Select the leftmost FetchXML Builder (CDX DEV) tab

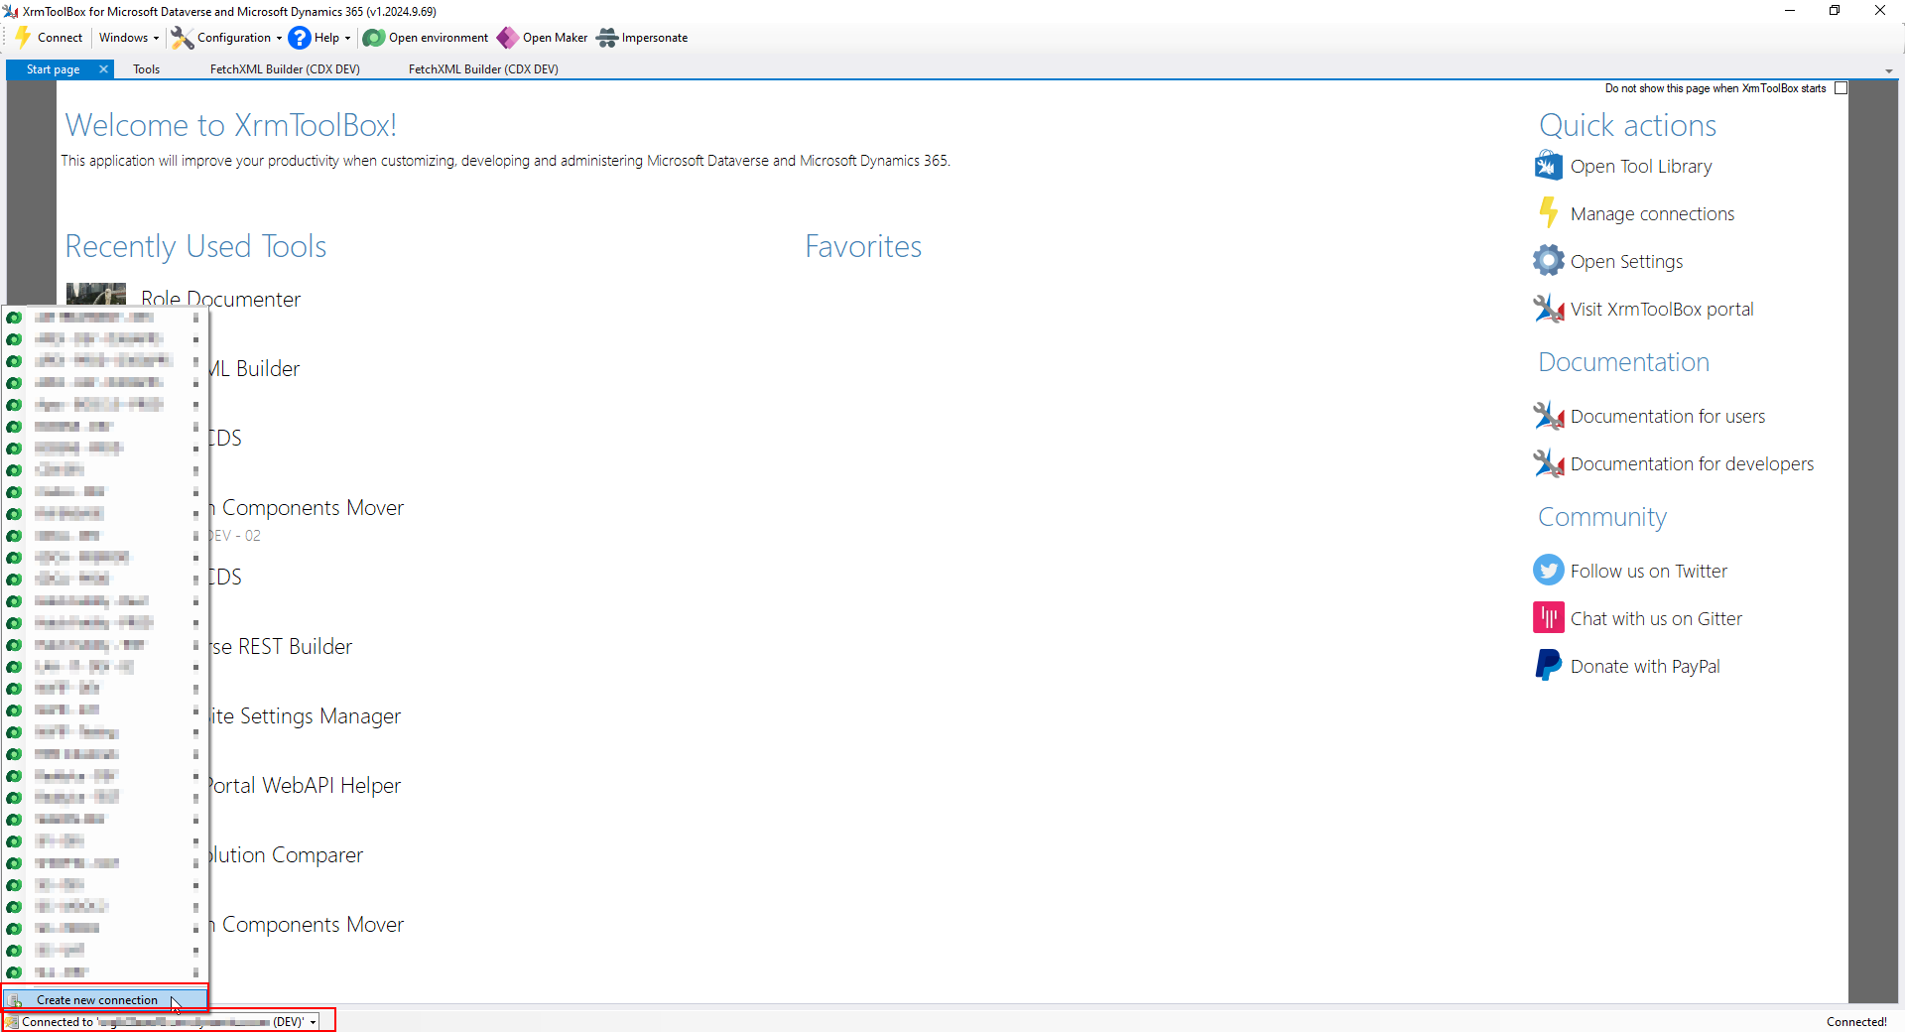[x=285, y=69]
